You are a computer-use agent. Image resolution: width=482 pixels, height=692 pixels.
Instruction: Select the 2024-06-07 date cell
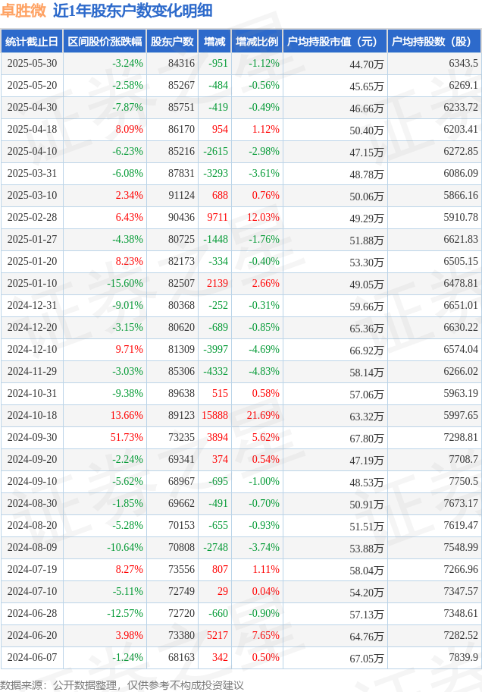[32, 657]
